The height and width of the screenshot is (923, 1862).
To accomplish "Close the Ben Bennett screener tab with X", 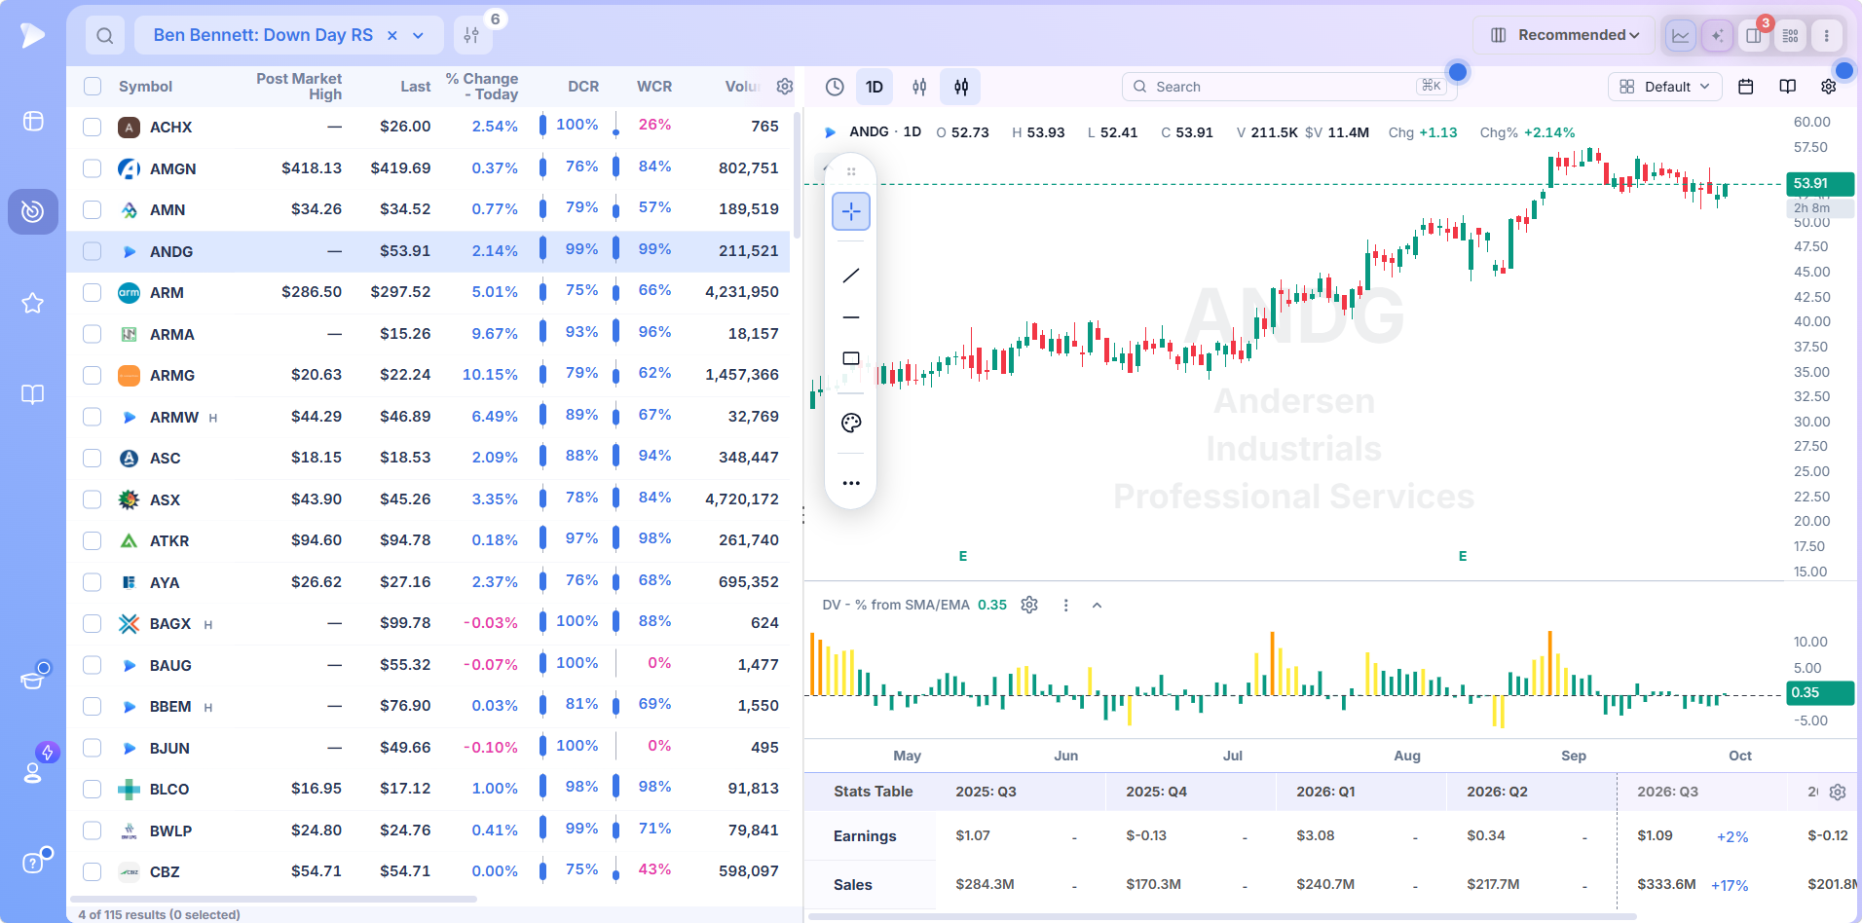I will (x=392, y=36).
